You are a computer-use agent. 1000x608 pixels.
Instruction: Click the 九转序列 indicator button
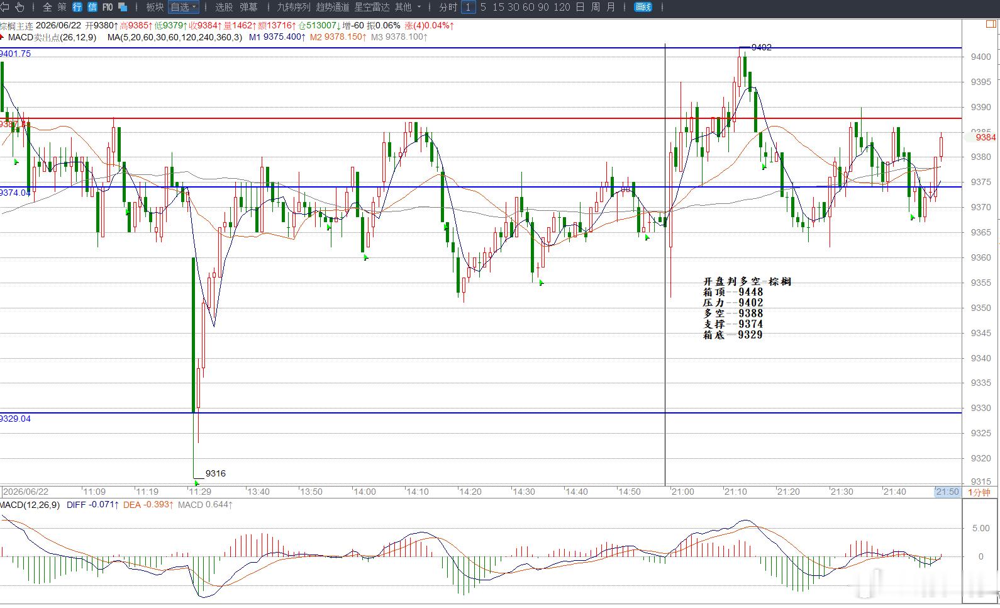[294, 7]
